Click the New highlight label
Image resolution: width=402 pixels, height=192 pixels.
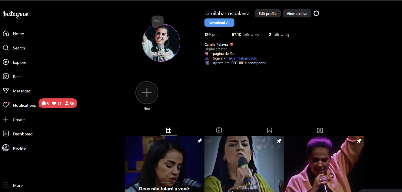pos(147,109)
